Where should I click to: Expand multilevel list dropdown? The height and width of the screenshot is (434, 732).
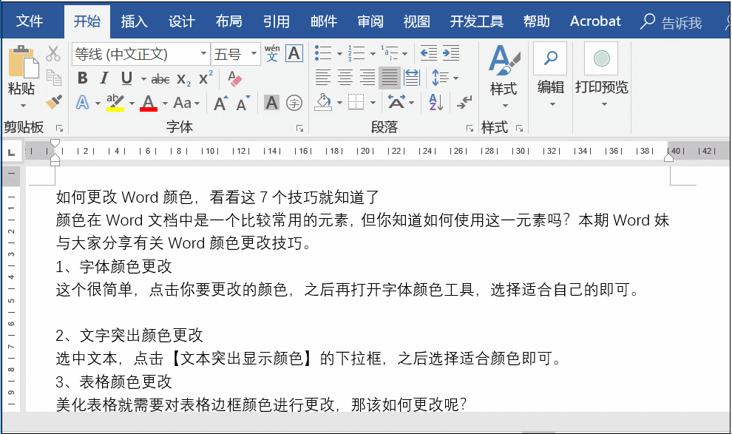point(404,54)
